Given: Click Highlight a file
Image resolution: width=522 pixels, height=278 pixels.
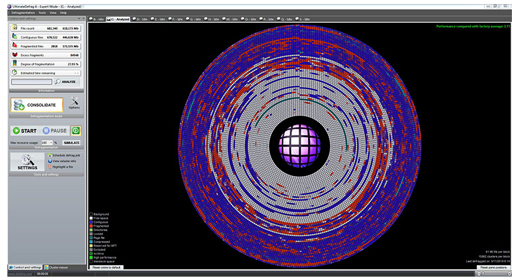Looking at the screenshot, I should pyautogui.click(x=64, y=166).
